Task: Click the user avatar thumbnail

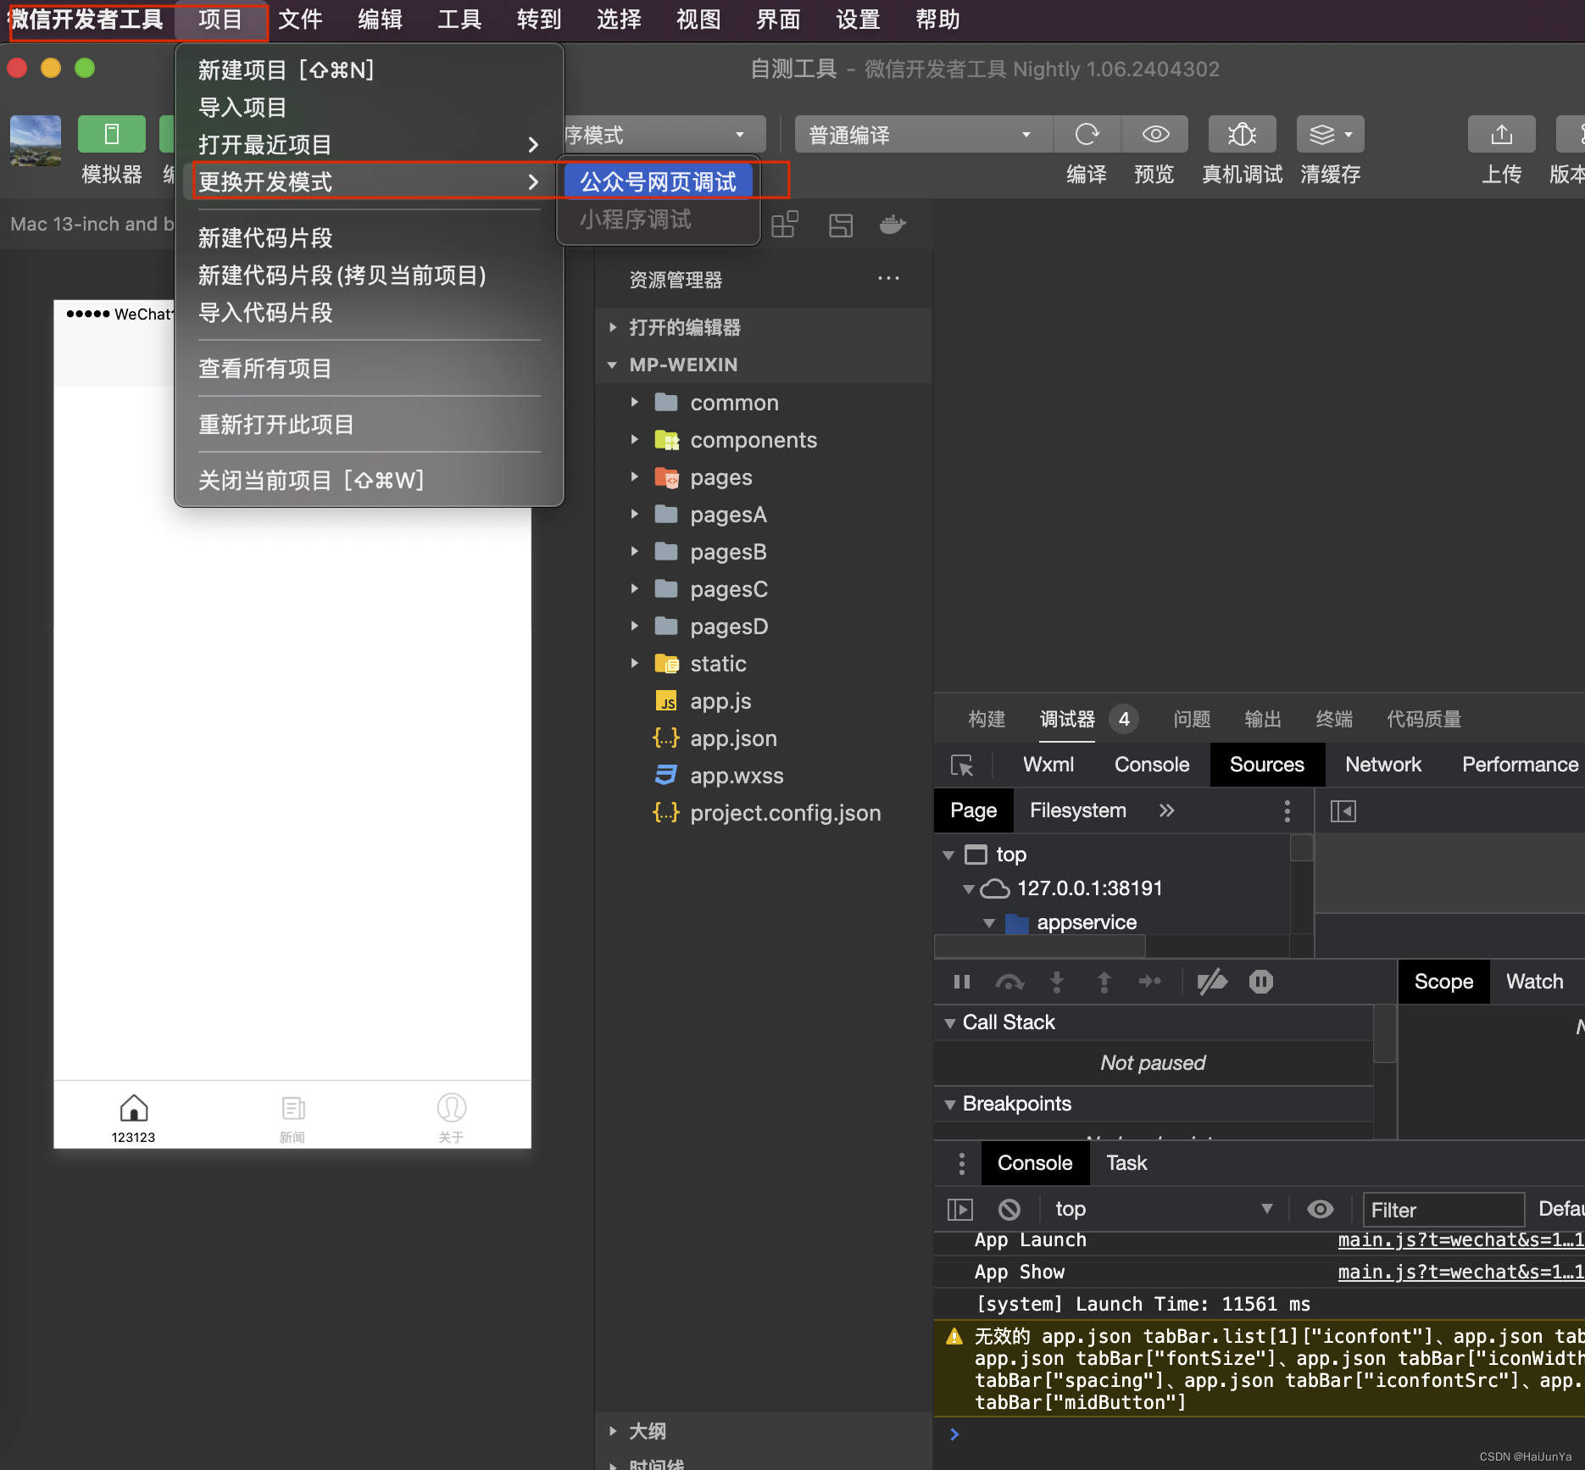Action: tap(35, 139)
